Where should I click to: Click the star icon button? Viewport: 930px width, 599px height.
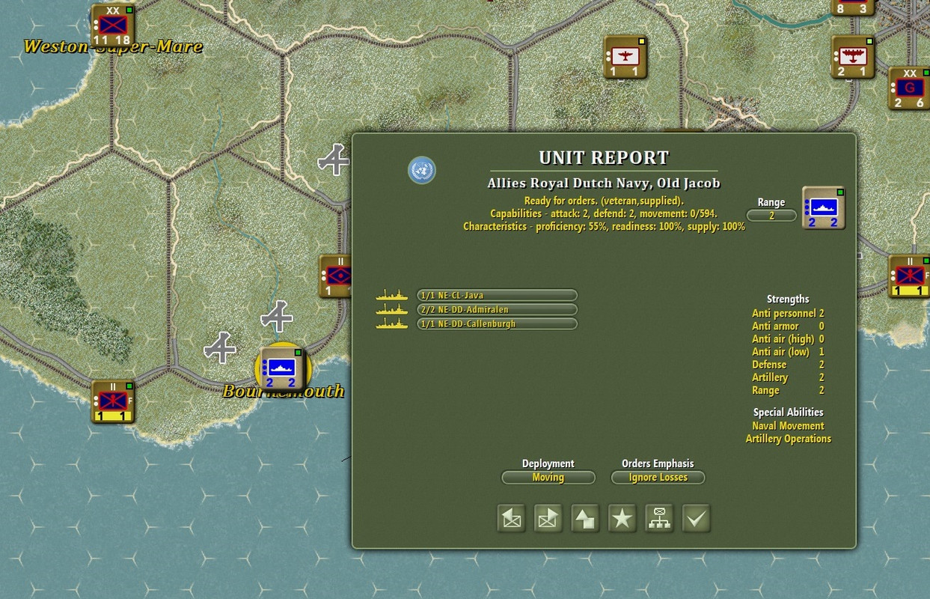pos(622,518)
